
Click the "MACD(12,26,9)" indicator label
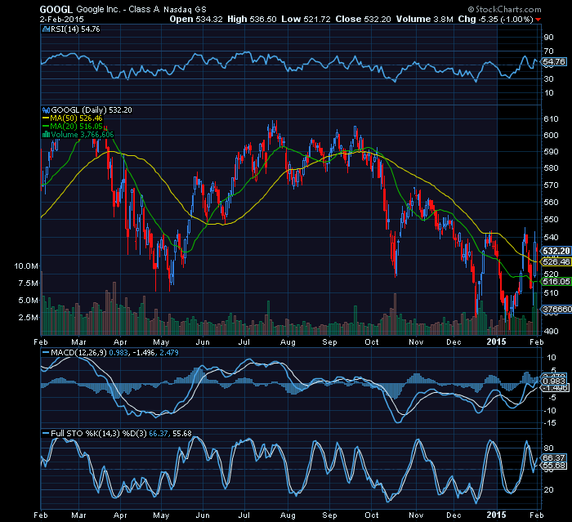78,353
